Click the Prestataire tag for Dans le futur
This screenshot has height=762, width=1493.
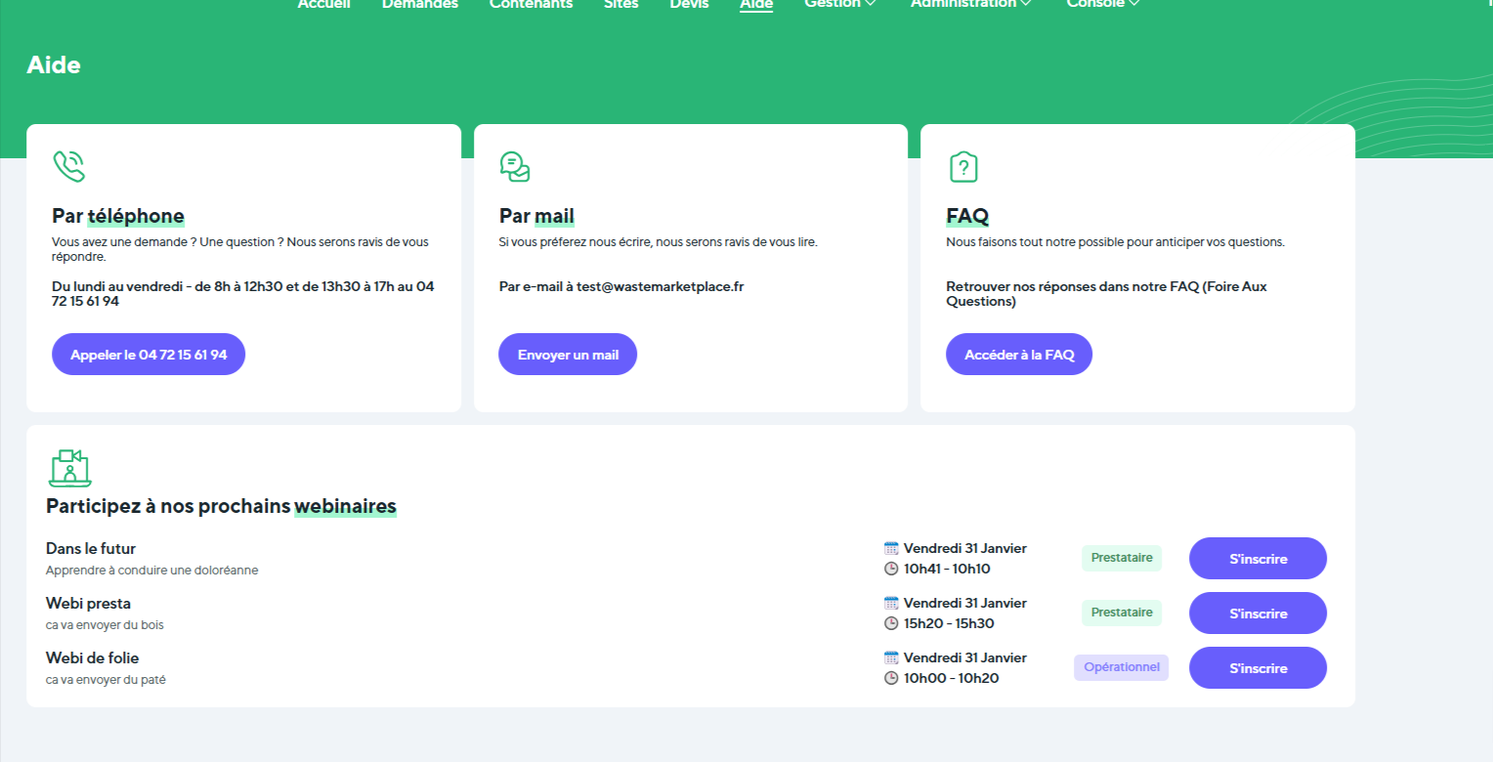click(x=1121, y=558)
